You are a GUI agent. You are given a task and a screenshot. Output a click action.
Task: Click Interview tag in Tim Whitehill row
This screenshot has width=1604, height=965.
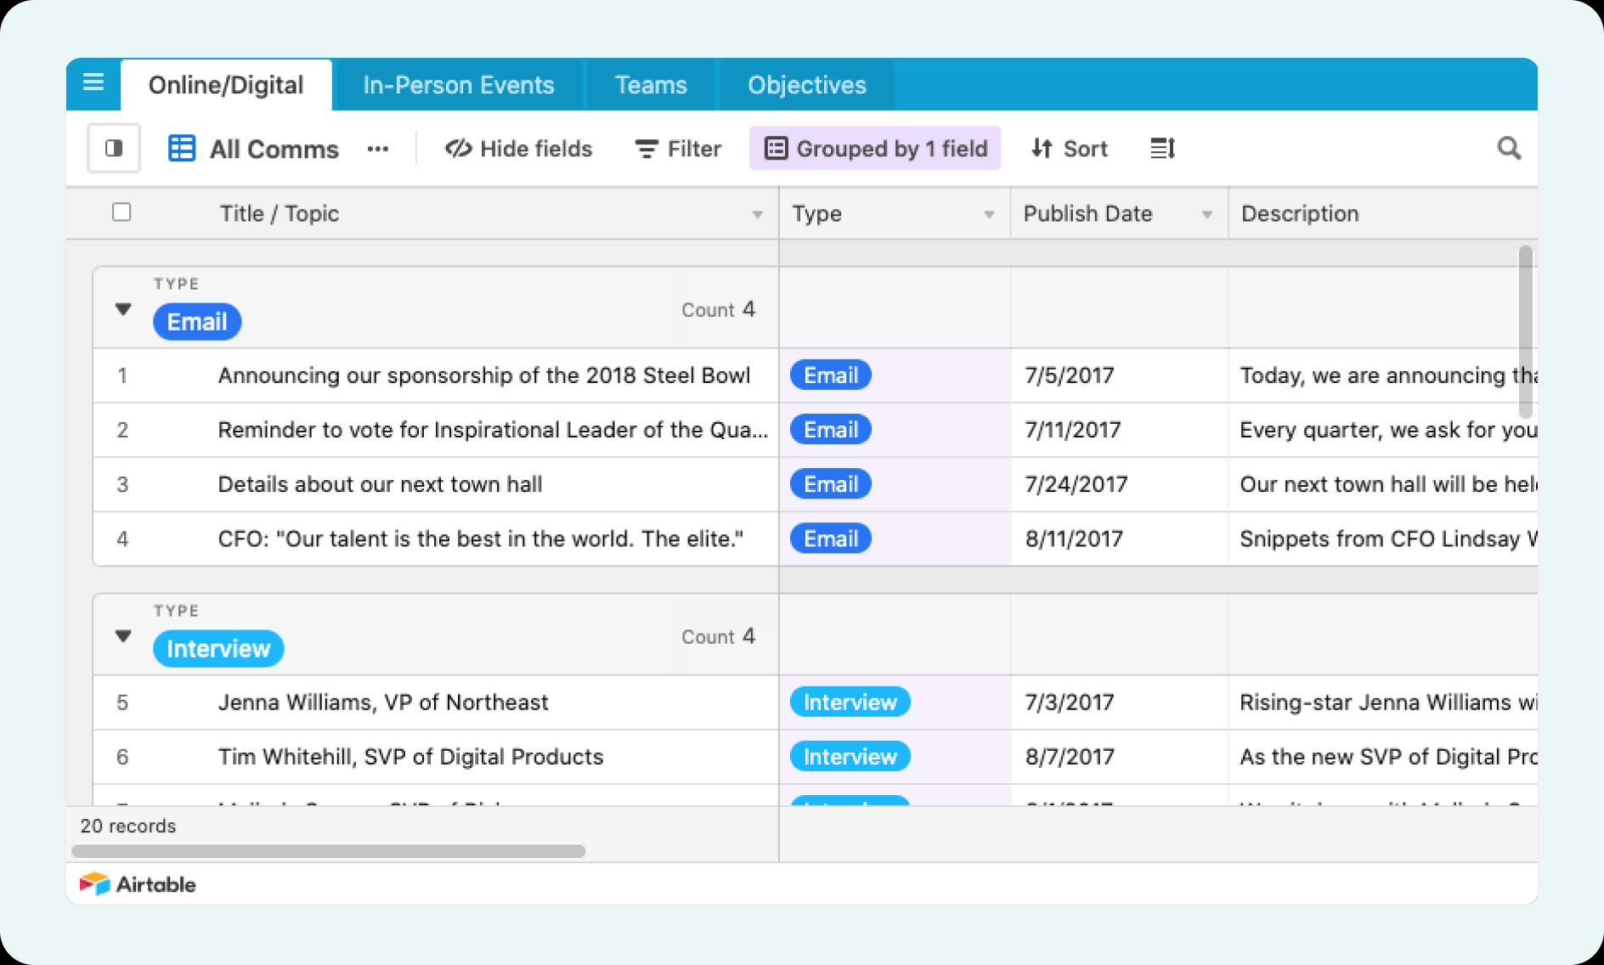point(850,757)
